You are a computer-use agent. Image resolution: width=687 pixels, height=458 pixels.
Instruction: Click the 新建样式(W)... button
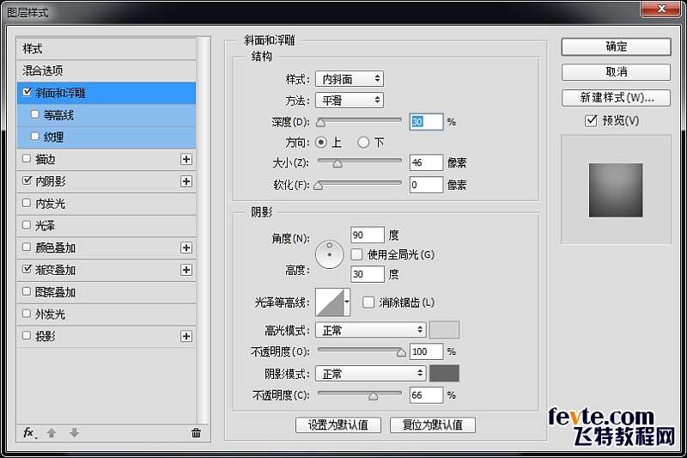point(616,97)
